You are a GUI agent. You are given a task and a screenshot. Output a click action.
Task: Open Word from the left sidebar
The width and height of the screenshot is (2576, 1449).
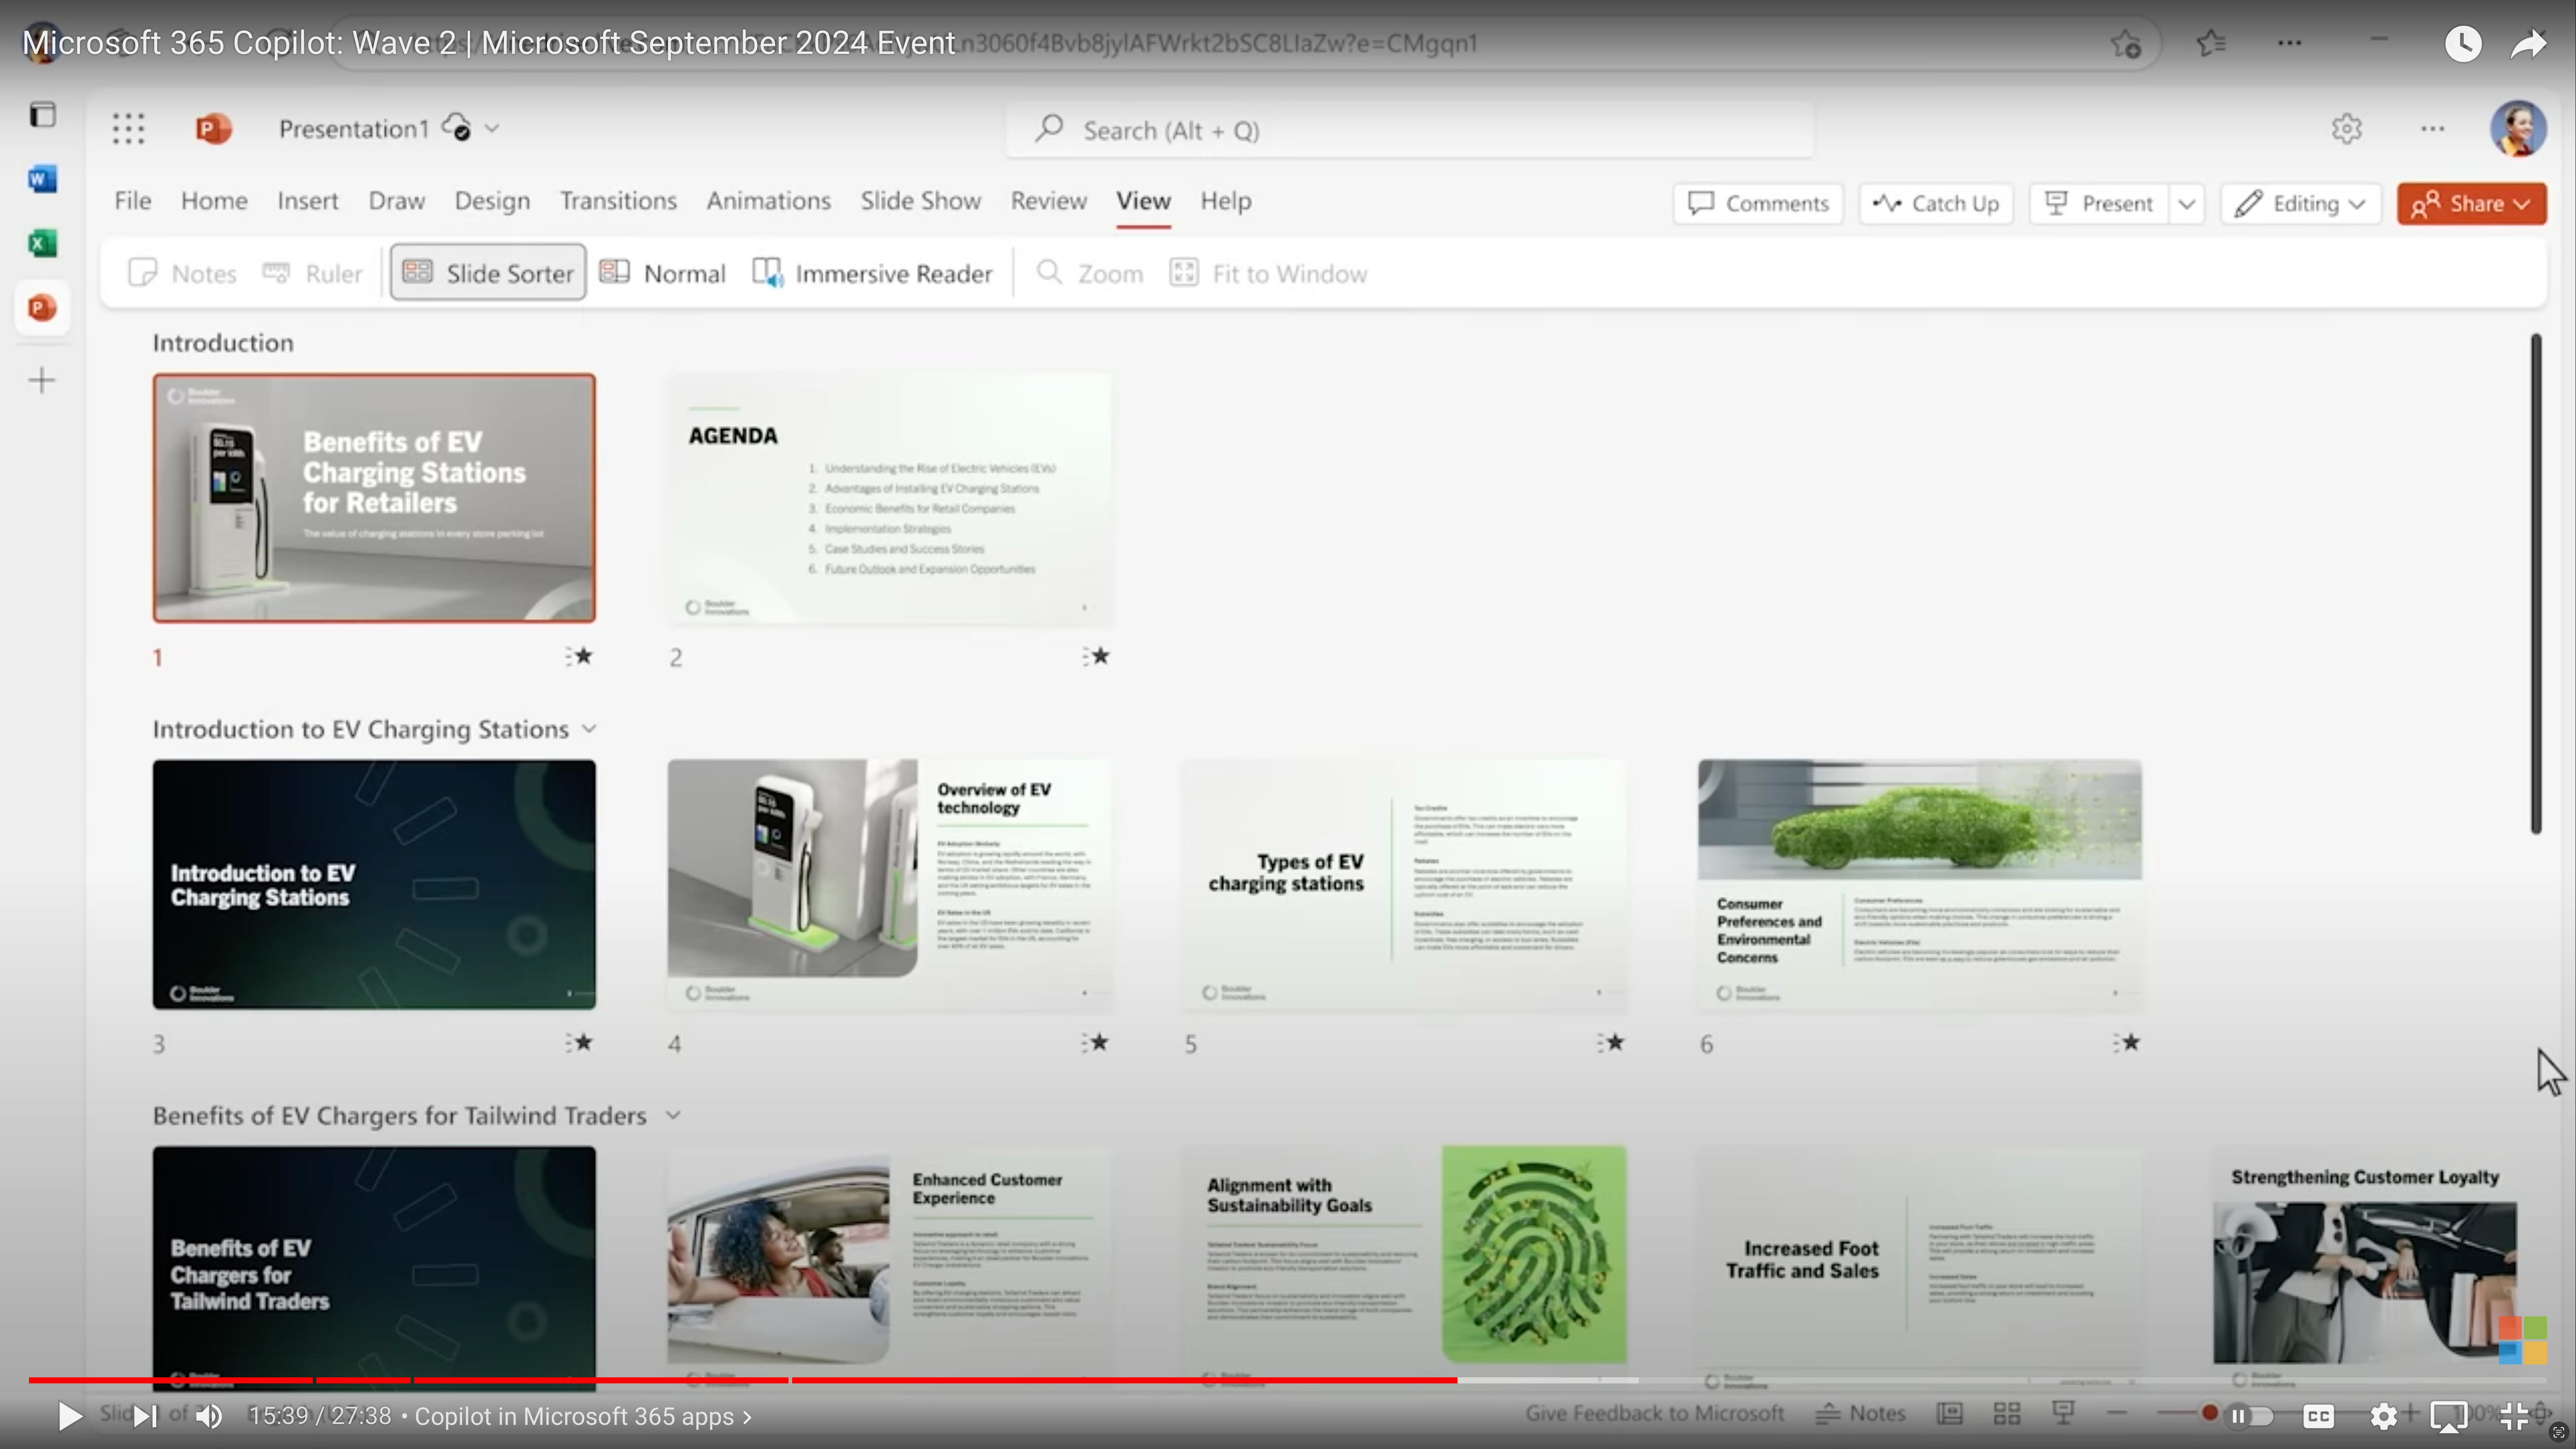(42, 179)
